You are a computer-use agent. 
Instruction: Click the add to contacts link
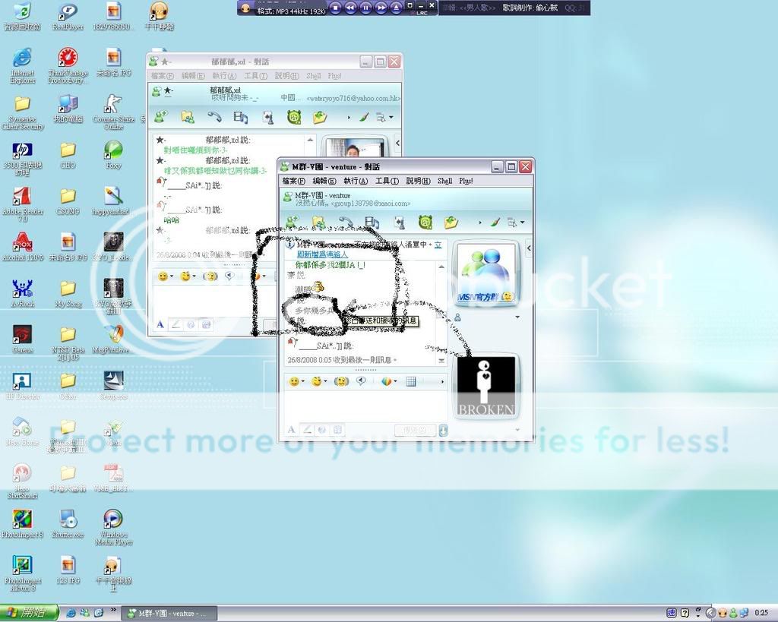coord(322,254)
